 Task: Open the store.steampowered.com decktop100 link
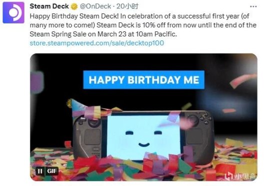tap(97, 43)
